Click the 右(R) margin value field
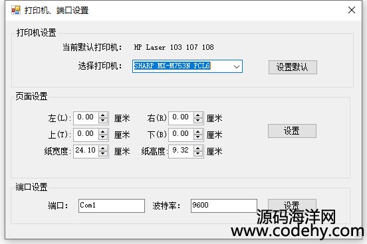This screenshot has width=367, height=244. coord(181,118)
